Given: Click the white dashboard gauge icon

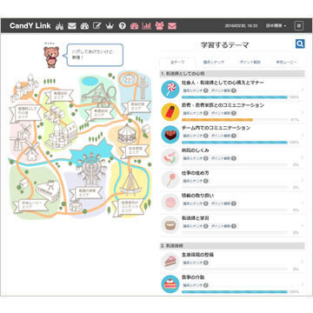Looking at the screenshot, I should pyautogui.click(x=84, y=26).
